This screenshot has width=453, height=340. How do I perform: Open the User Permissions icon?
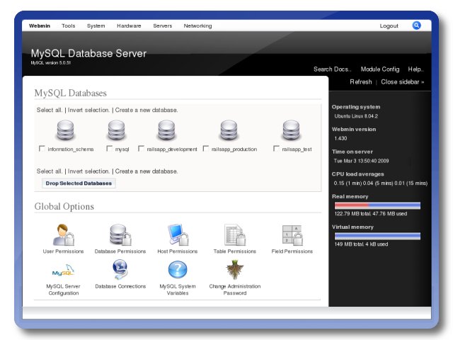(64, 234)
